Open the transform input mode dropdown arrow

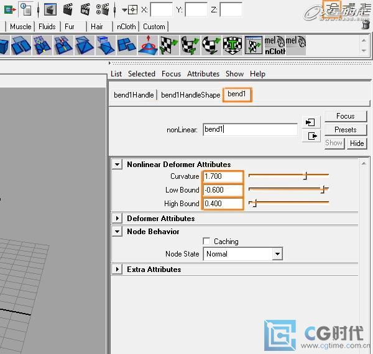click(x=124, y=10)
